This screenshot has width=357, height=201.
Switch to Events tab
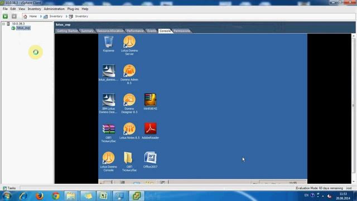point(152,31)
